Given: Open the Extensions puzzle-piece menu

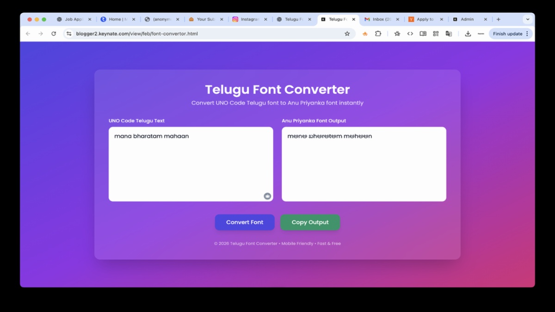Looking at the screenshot, I should pos(378,34).
